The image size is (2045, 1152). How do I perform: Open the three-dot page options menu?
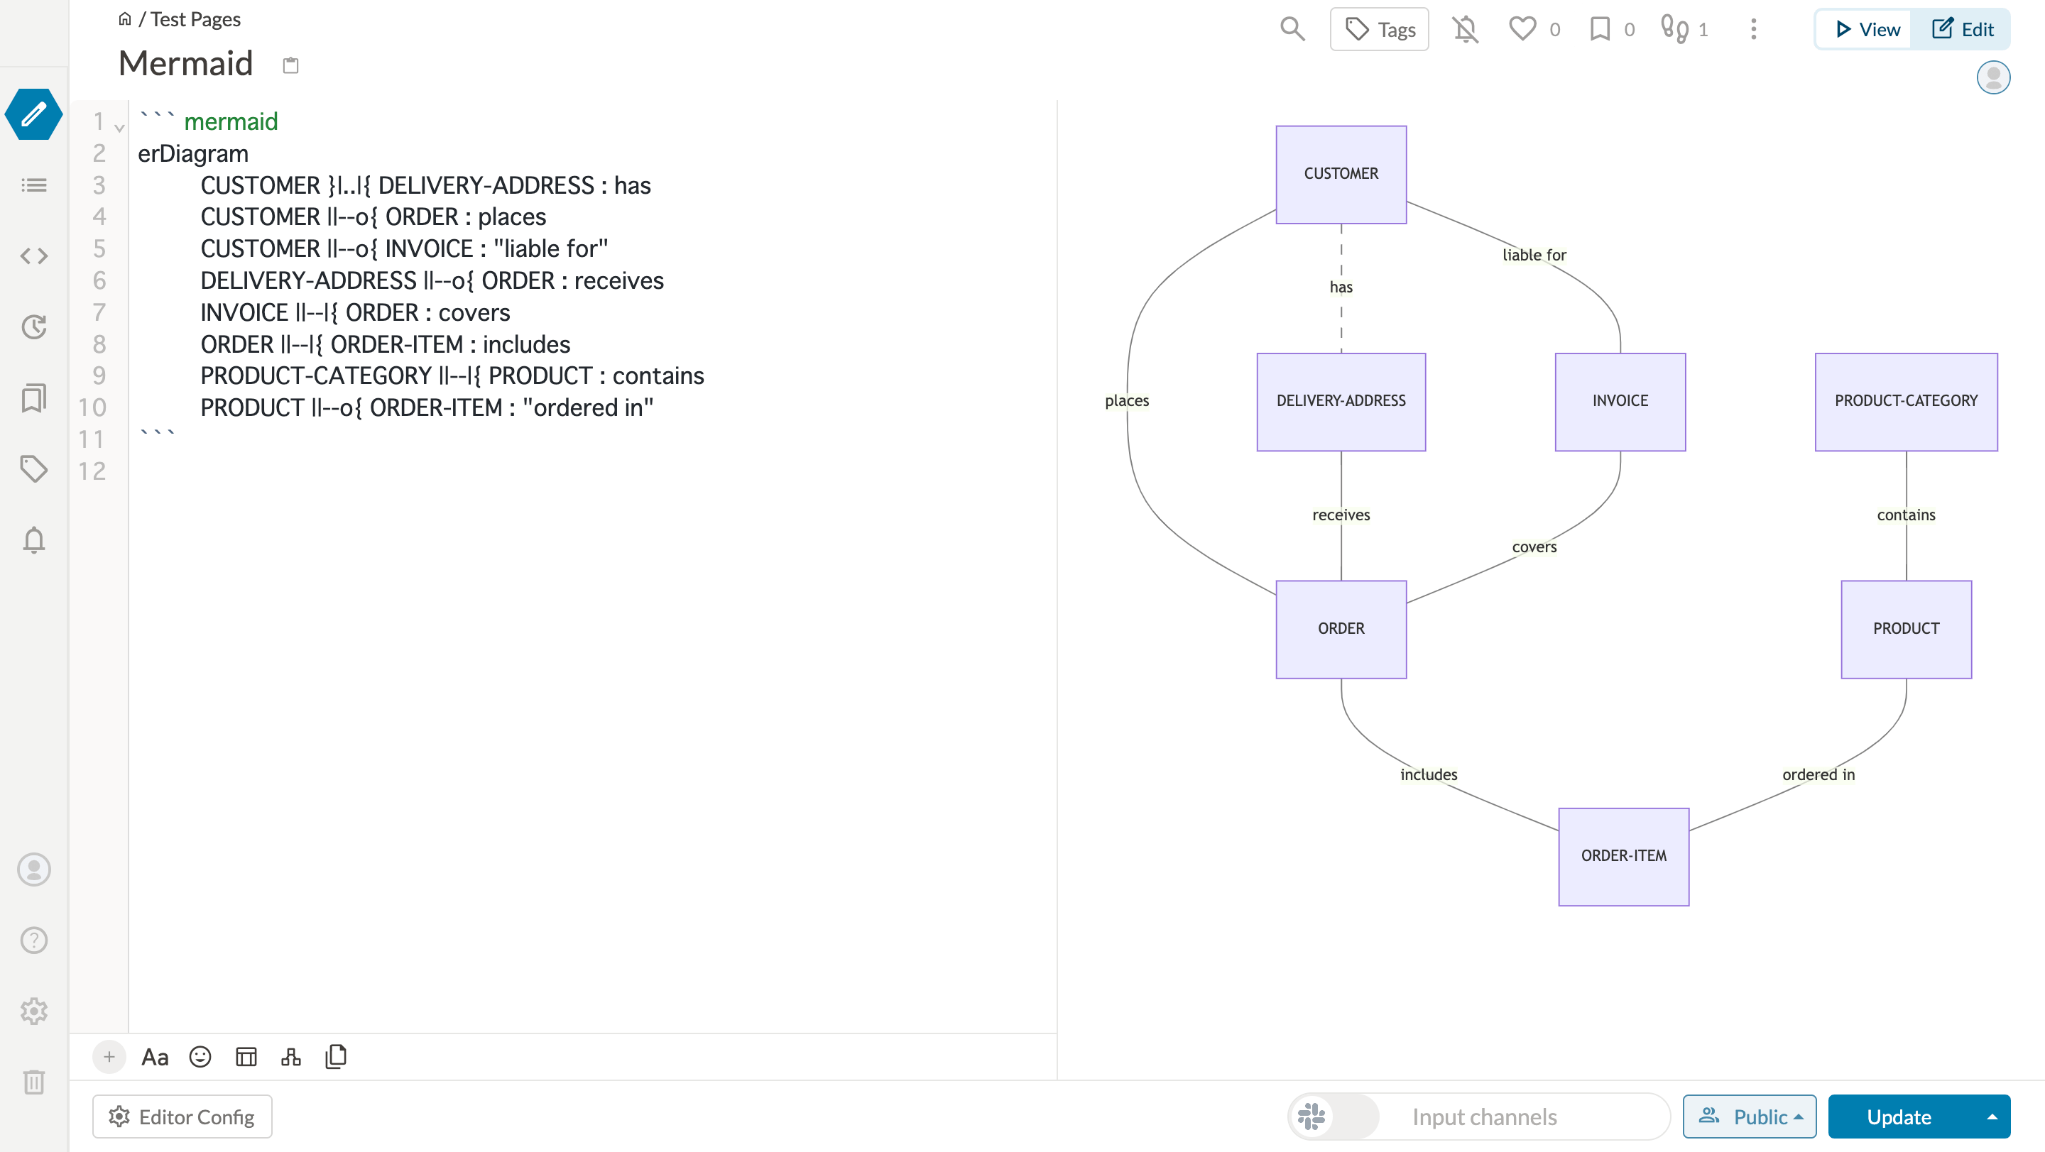1754,29
